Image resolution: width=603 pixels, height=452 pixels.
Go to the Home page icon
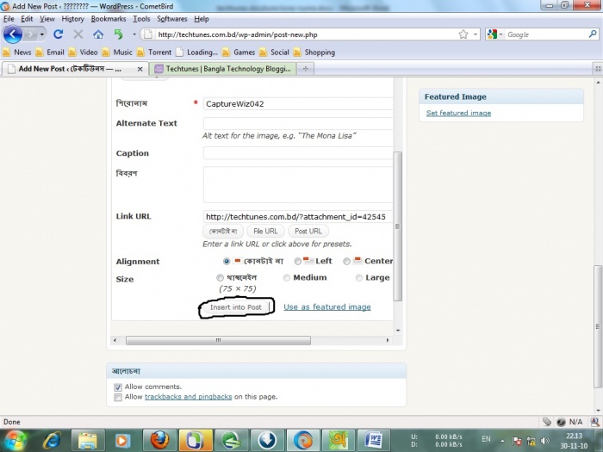click(x=98, y=34)
